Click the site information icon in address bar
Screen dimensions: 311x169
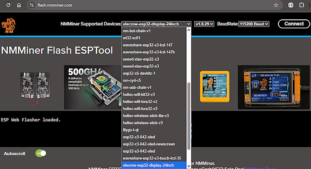(31, 5)
